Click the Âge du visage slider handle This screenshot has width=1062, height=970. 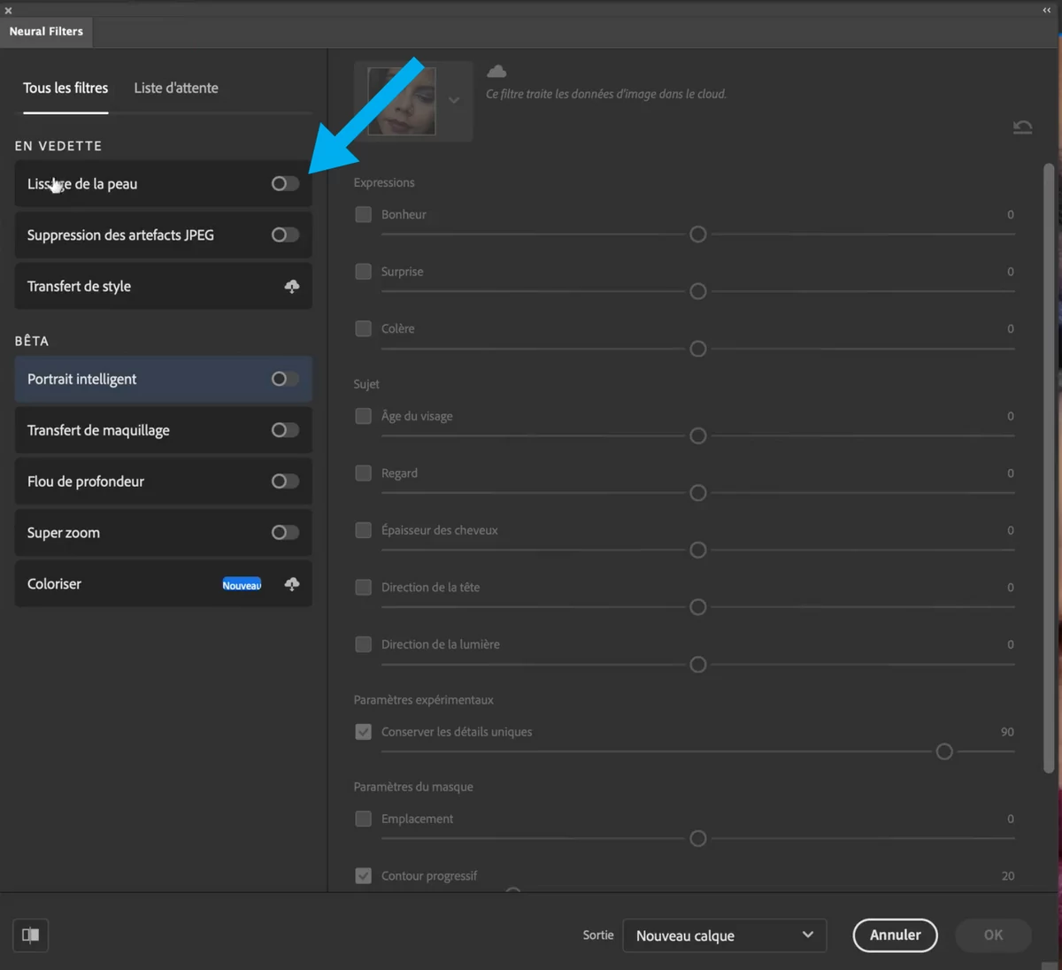[x=698, y=435]
